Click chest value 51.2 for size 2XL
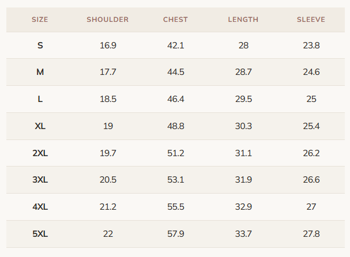This screenshot has height=257, width=350. click(x=176, y=153)
